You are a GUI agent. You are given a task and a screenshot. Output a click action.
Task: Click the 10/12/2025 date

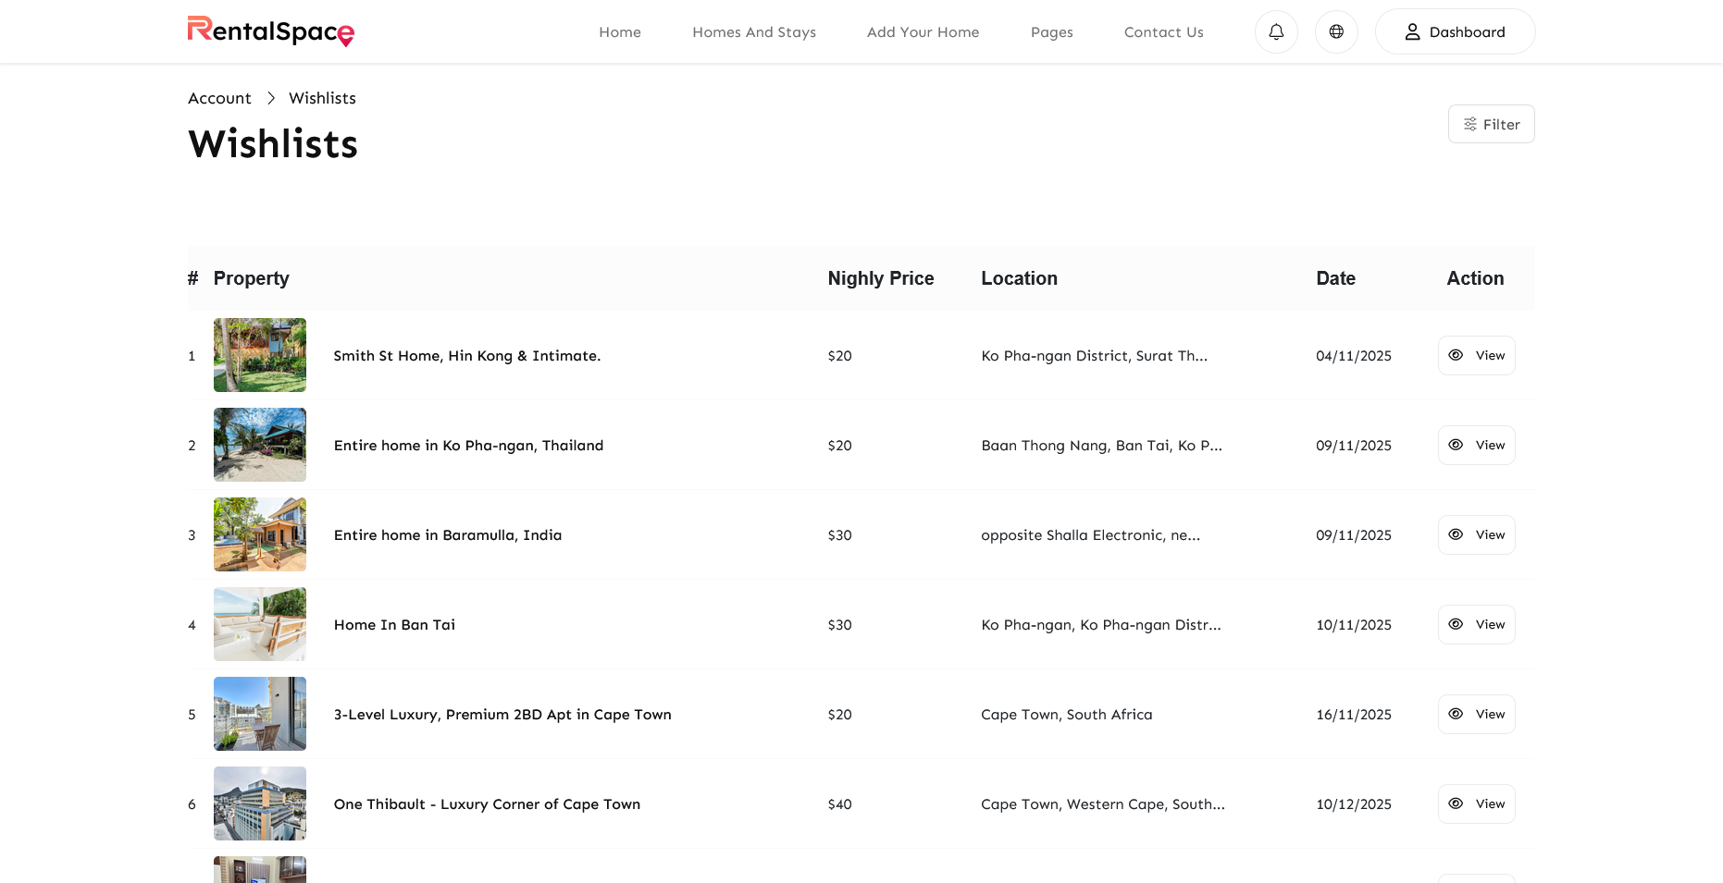[x=1354, y=804]
